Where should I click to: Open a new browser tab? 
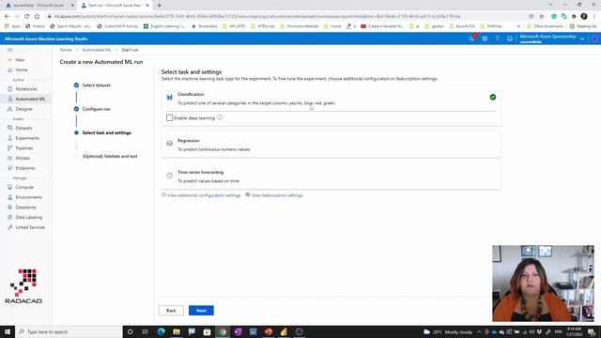[159, 6]
